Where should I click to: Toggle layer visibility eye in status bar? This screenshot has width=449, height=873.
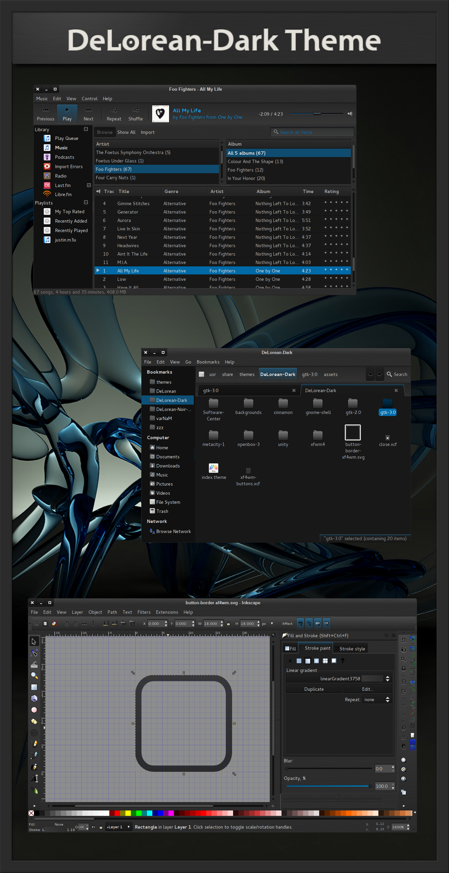tap(93, 827)
